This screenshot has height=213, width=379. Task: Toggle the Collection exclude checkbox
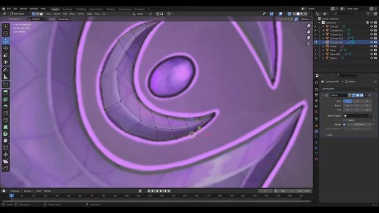368,22
